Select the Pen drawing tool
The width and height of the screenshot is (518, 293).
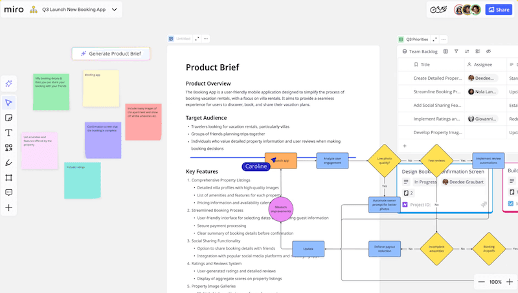point(9,163)
